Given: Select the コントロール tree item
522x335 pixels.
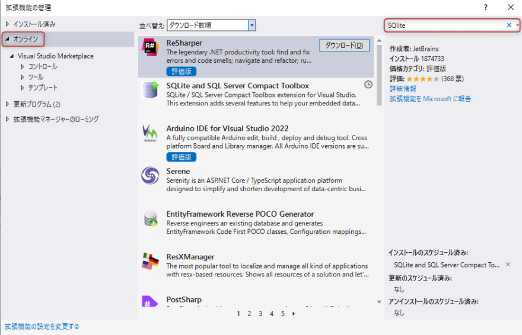Looking at the screenshot, I should (x=43, y=66).
